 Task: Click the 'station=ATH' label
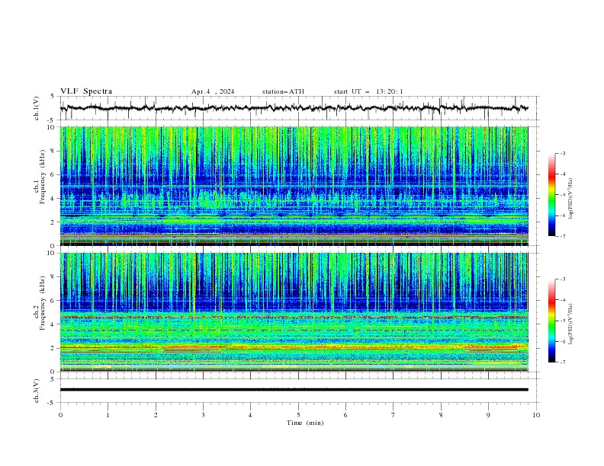pos(283,91)
